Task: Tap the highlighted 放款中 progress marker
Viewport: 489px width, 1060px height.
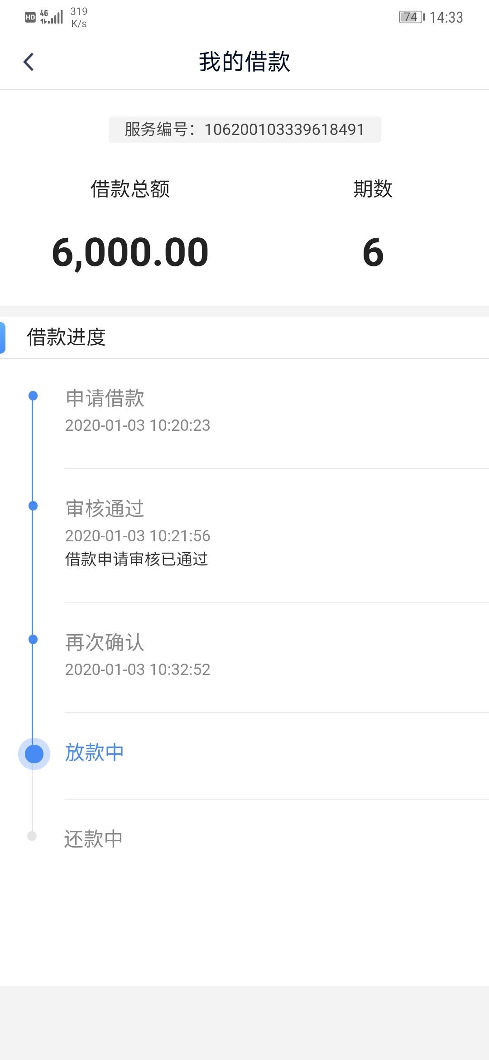Action: [34, 754]
